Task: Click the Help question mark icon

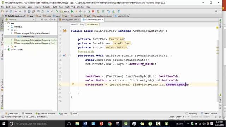Action: 119,11
